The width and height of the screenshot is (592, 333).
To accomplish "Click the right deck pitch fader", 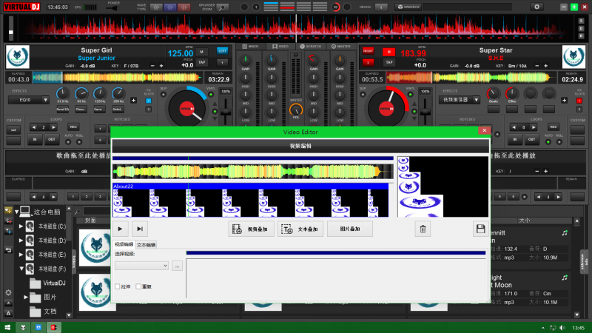I will click(x=425, y=112).
